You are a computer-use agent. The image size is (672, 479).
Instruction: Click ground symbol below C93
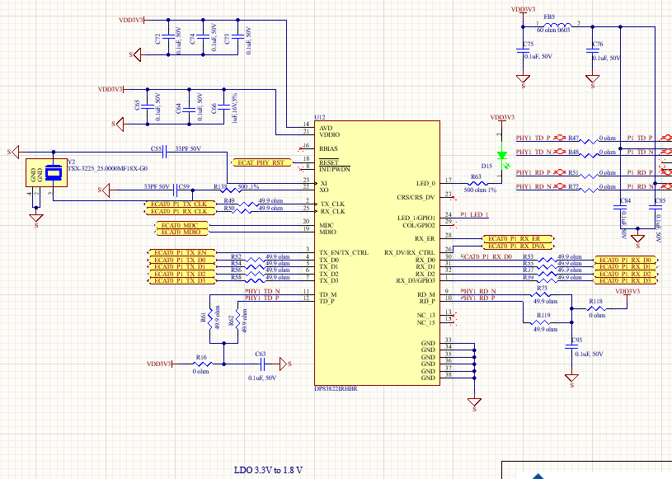point(571,380)
